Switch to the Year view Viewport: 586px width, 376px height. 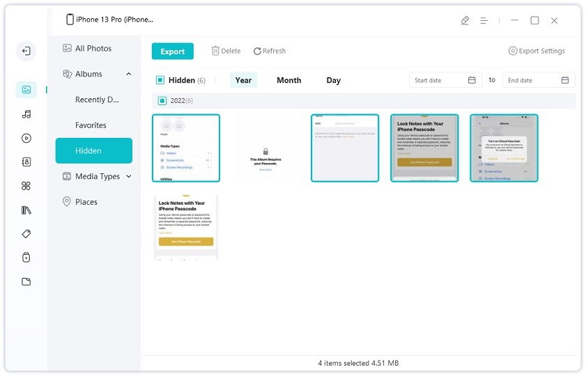tap(243, 80)
